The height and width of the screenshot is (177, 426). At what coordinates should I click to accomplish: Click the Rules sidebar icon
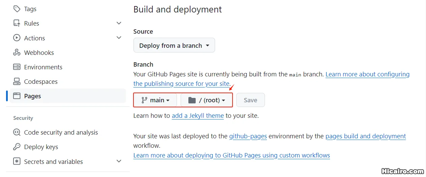point(17,23)
